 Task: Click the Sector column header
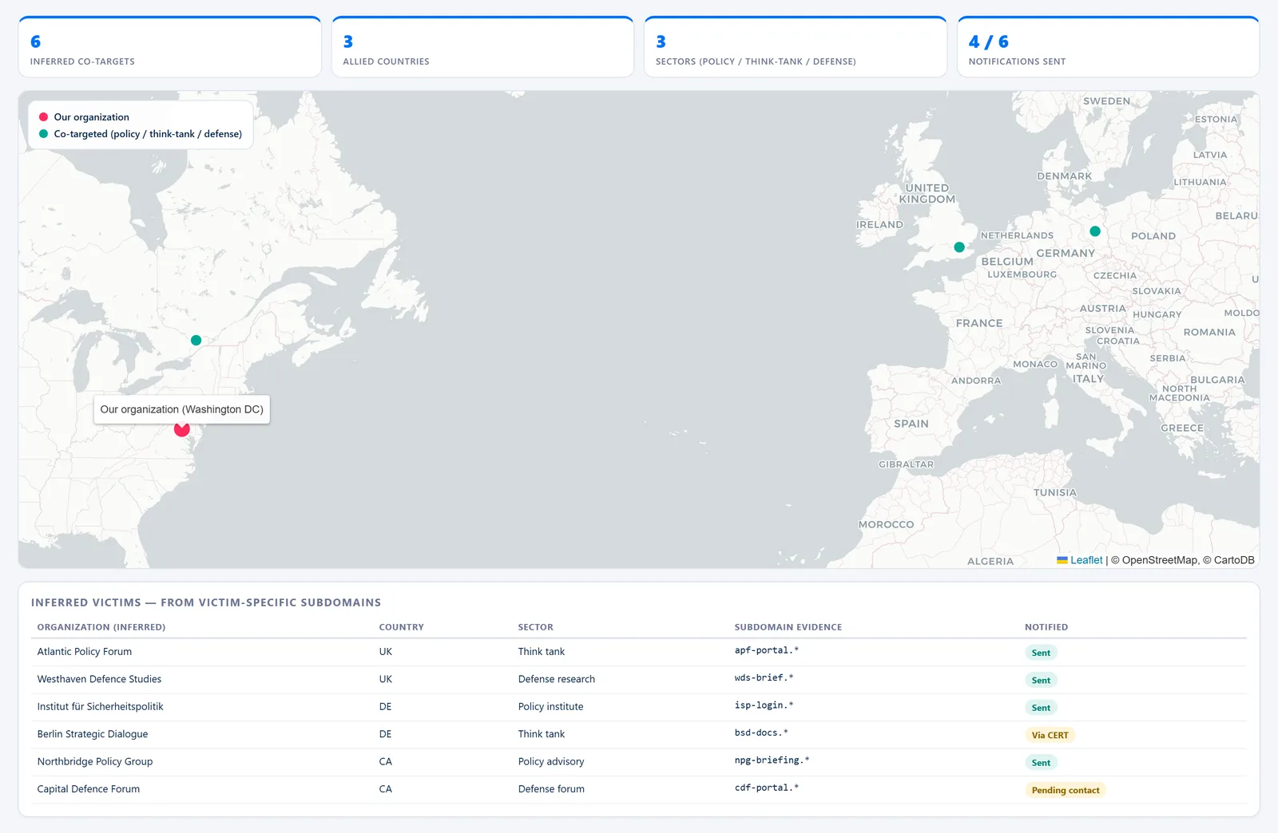[x=535, y=627]
